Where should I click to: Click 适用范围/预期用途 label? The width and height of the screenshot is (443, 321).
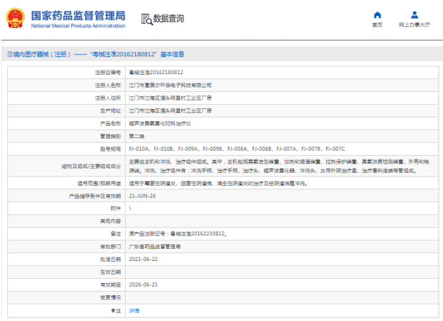(99, 183)
